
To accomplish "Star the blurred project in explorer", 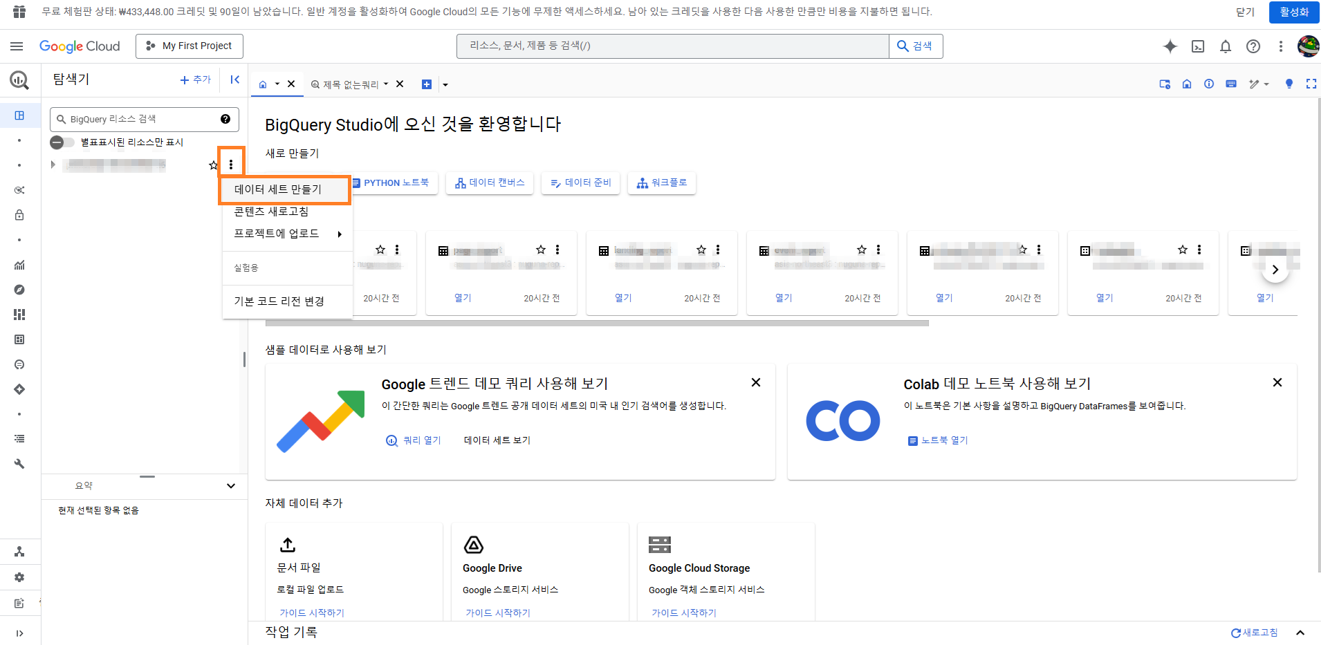I will pos(213,165).
